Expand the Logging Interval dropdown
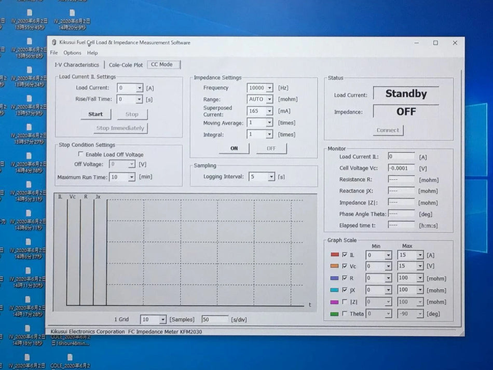This screenshot has width=493, height=370. pos(271,177)
